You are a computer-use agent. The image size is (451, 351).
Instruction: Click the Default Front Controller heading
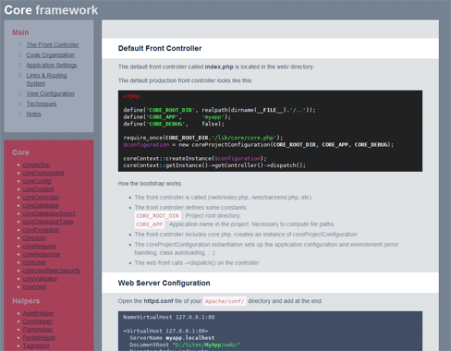pyautogui.click(x=160, y=48)
